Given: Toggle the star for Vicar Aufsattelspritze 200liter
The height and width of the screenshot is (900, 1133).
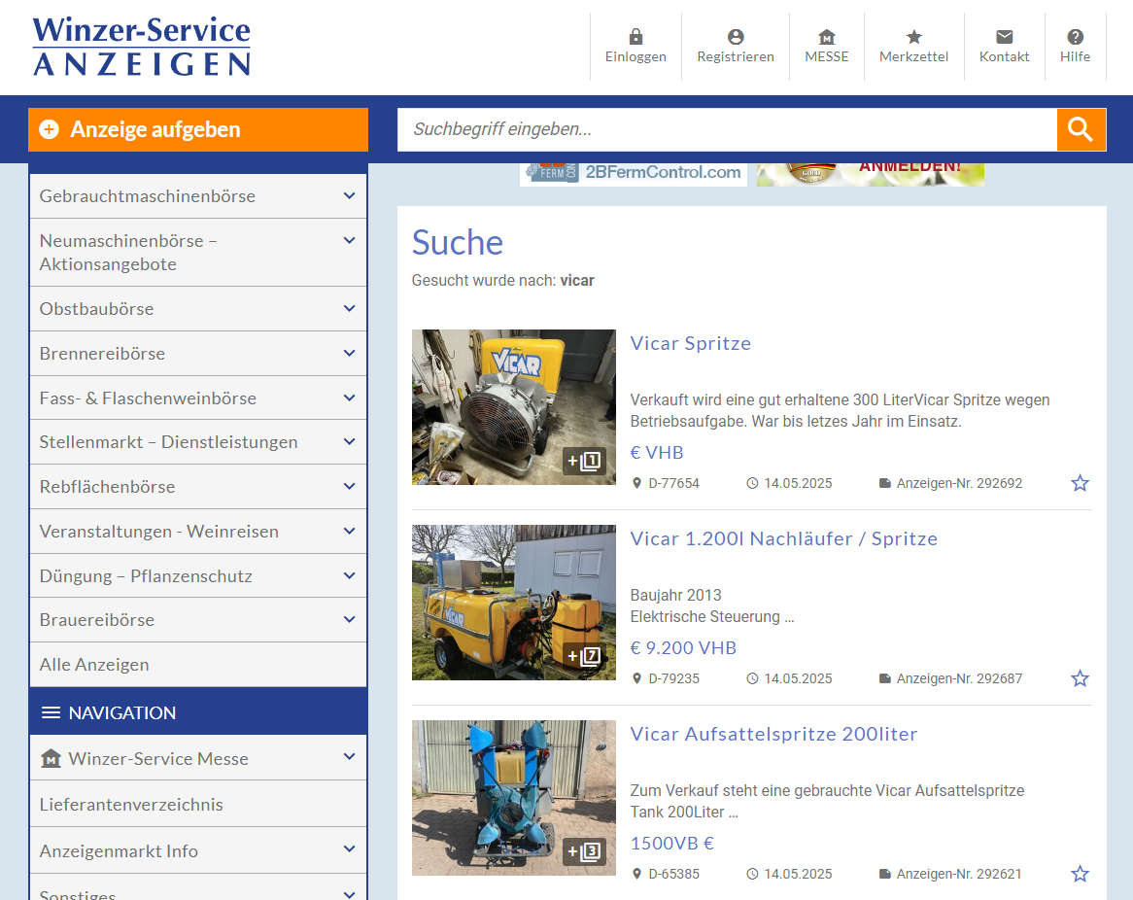Looking at the screenshot, I should [1080, 874].
